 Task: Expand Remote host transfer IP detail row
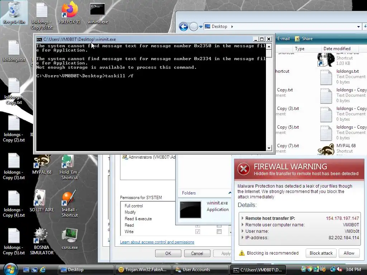click(243, 218)
